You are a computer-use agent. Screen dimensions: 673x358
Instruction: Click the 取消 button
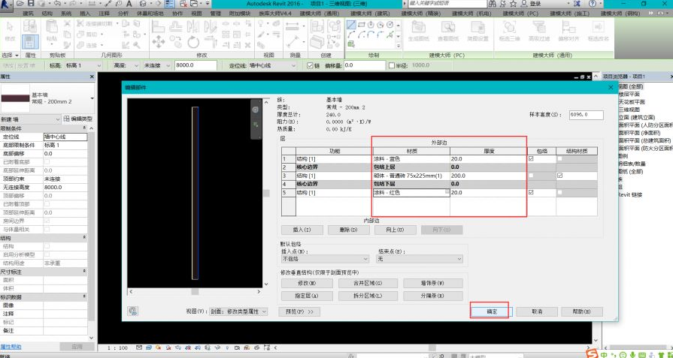(x=537, y=311)
